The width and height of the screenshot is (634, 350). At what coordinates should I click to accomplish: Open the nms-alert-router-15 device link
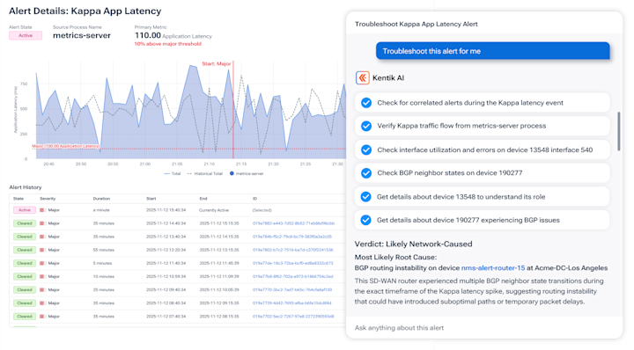pyautogui.click(x=493, y=268)
